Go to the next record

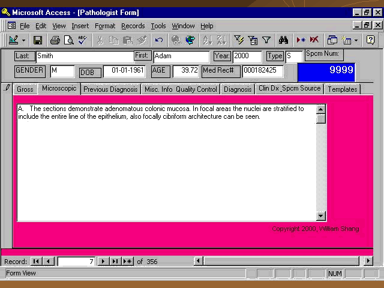[x=103, y=261]
